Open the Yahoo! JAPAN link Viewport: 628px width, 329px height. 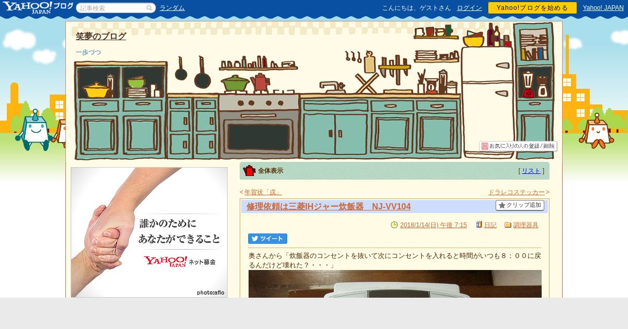(603, 8)
